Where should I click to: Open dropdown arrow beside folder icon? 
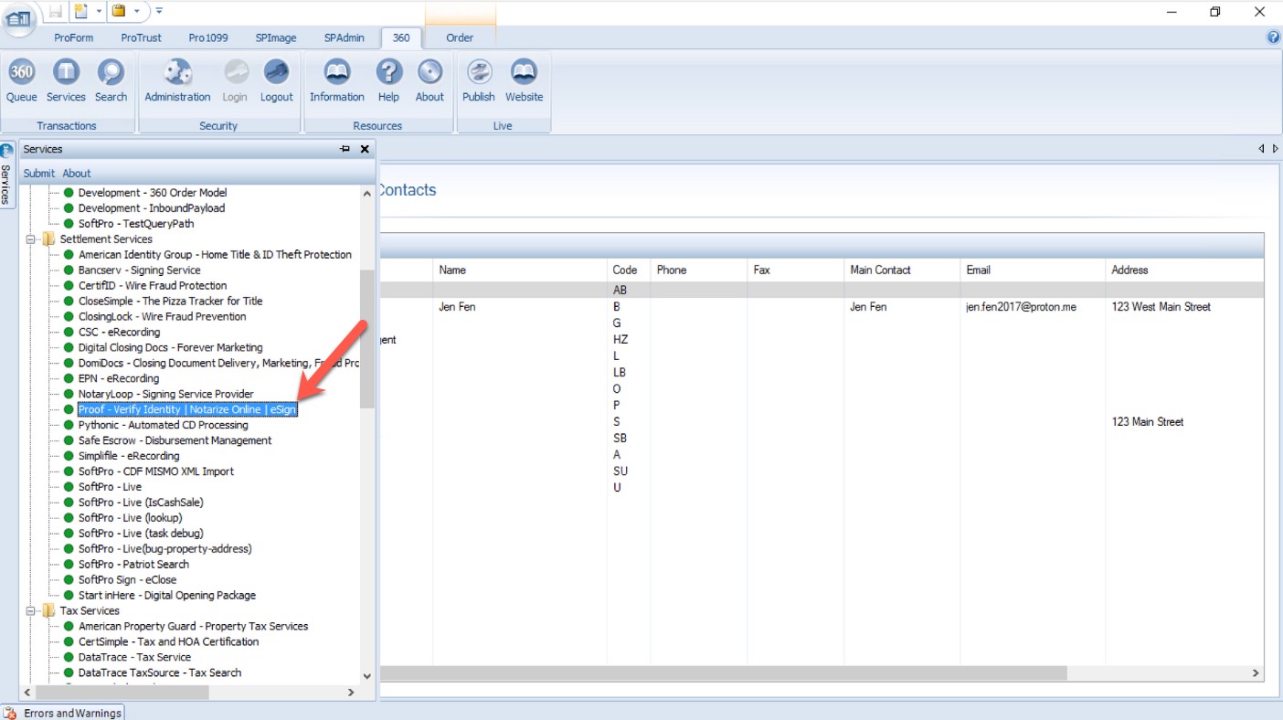point(137,11)
